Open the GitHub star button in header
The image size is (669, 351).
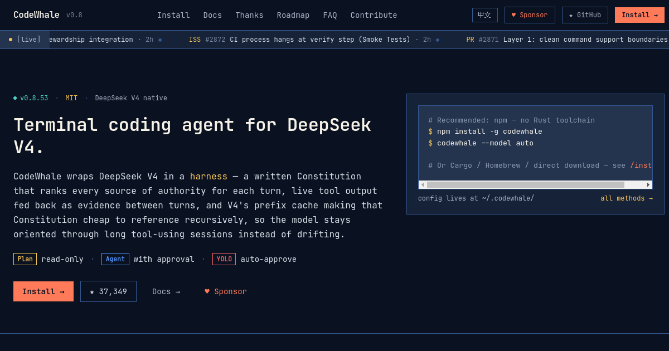(x=585, y=15)
